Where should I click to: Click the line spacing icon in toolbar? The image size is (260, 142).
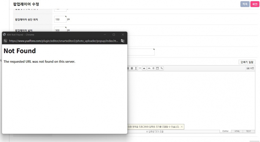click(136, 68)
